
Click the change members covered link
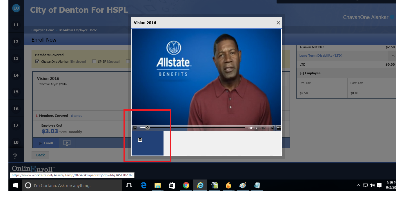click(77, 116)
